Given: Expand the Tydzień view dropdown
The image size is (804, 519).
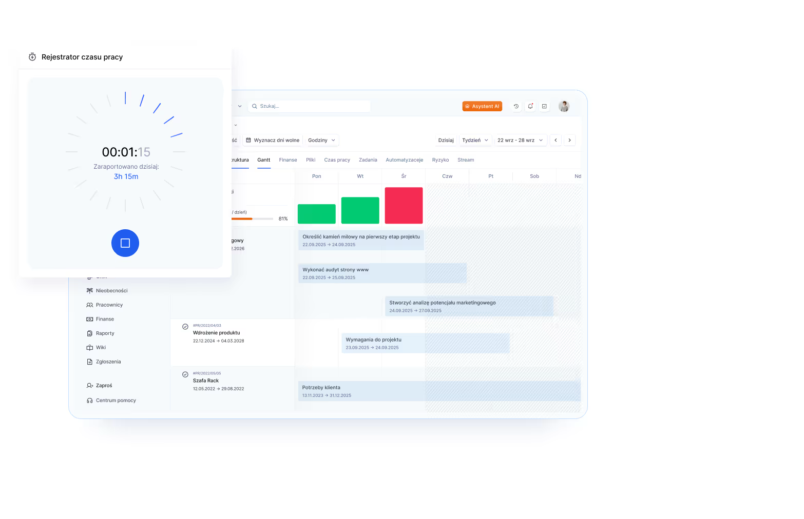Looking at the screenshot, I should pos(475,140).
